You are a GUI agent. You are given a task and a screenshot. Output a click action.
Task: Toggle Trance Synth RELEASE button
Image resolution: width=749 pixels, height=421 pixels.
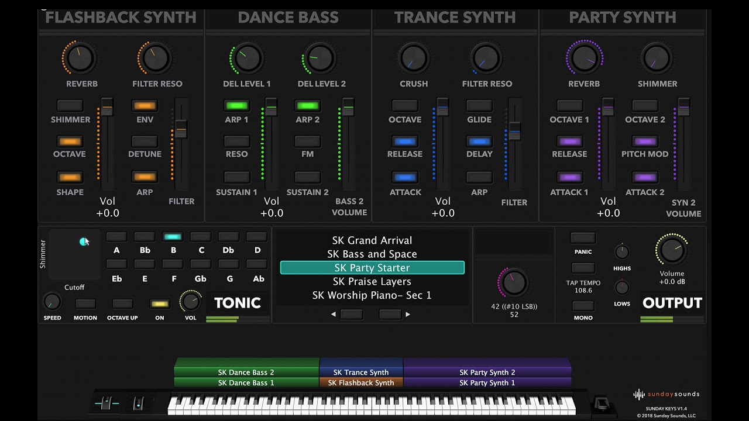pyautogui.click(x=405, y=142)
